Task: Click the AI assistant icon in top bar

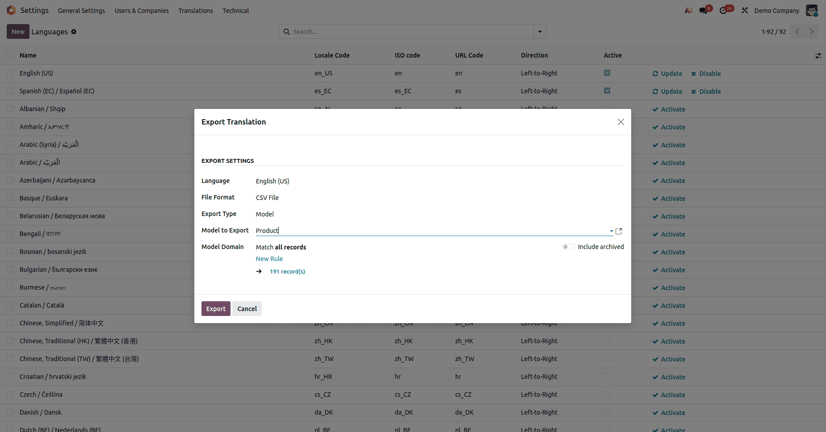Action: pos(688,10)
